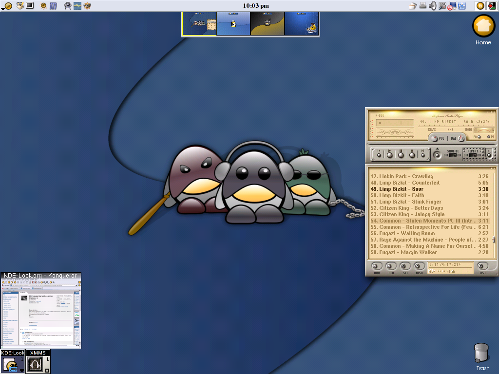Click the BAL balance knob

pos(461,138)
